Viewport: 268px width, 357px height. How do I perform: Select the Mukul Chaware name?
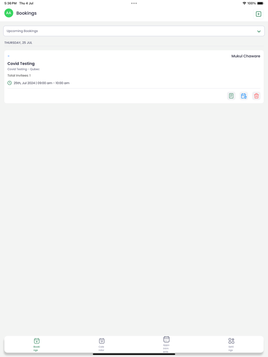[246, 56]
